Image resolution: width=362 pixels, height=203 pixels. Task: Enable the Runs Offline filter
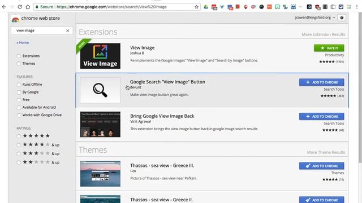[19, 85]
